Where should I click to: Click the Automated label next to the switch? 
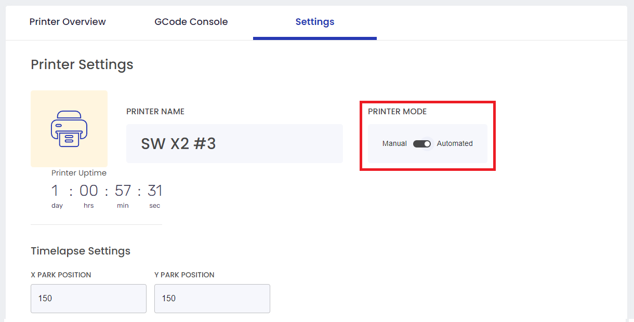click(x=455, y=143)
